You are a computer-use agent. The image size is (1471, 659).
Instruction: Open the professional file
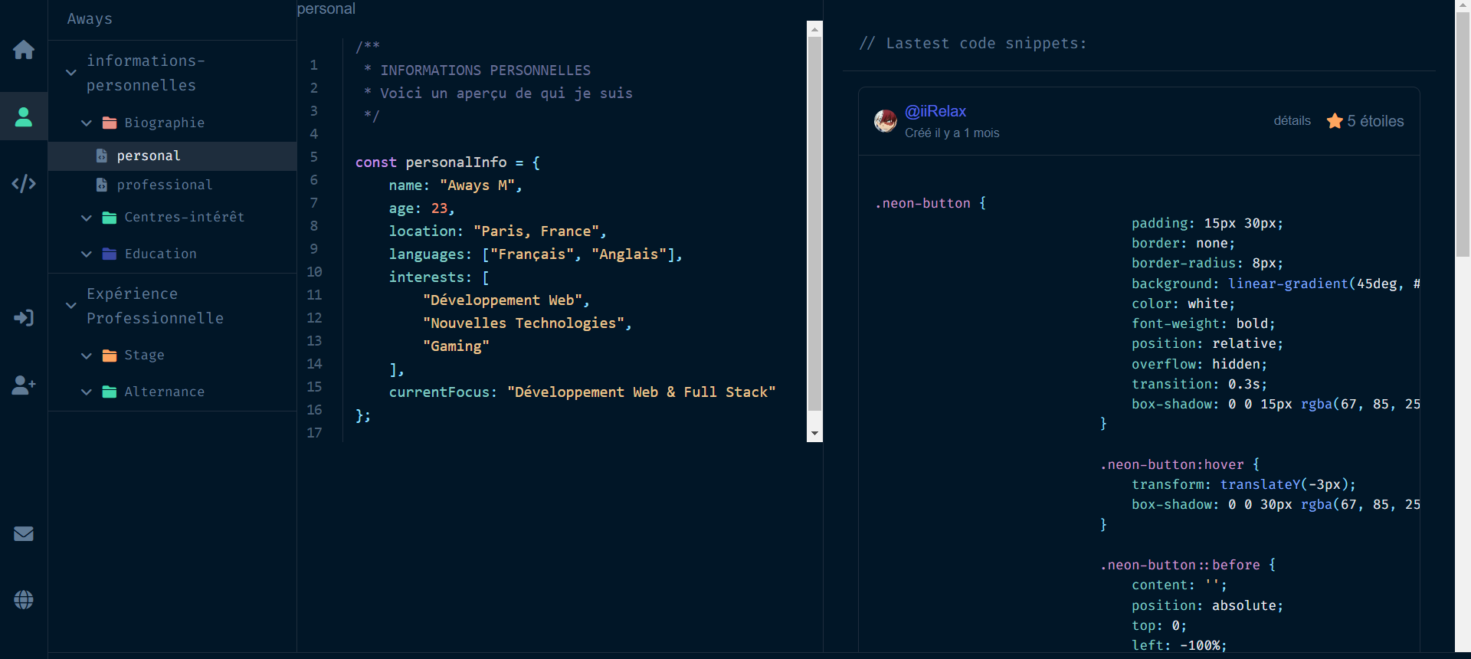[x=164, y=185]
